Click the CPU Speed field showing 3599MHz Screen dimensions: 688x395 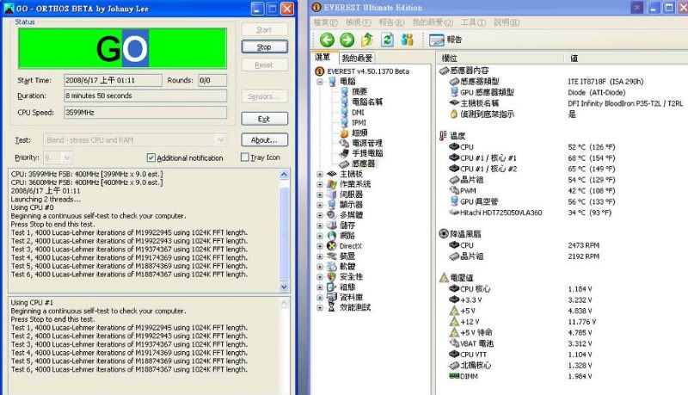(145, 113)
